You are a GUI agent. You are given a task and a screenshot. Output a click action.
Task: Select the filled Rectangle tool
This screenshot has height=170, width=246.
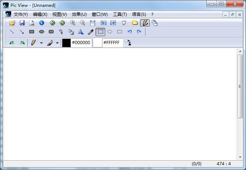click(x=32, y=32)
